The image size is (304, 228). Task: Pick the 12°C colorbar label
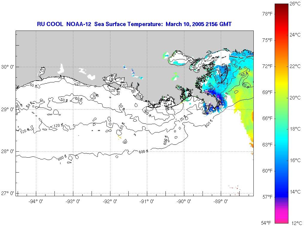296,223
